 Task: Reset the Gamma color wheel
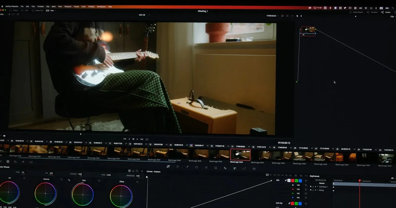[61, 179]
